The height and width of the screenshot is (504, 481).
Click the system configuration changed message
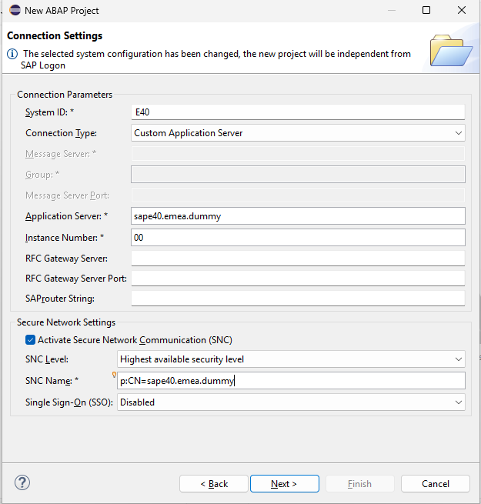click(215, 59)
